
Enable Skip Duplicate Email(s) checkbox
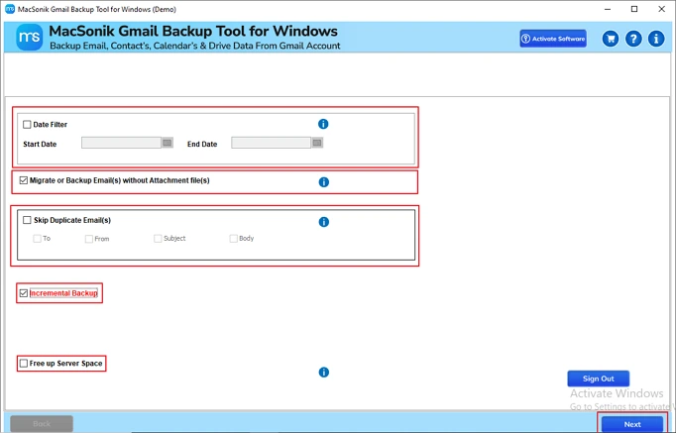(27, 220)
